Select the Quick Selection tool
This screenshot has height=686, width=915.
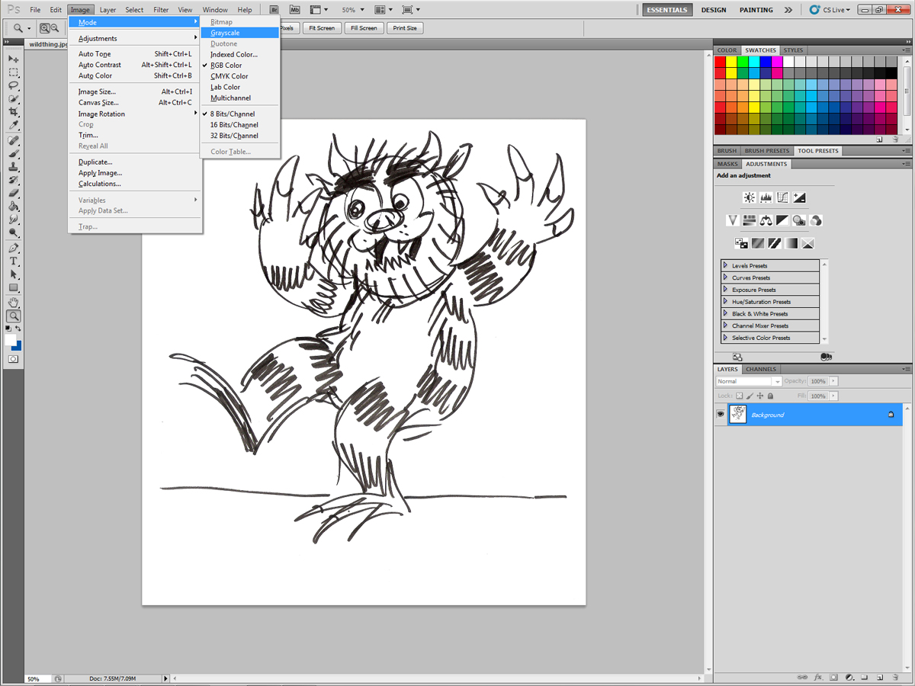click(x=14, y=99)
